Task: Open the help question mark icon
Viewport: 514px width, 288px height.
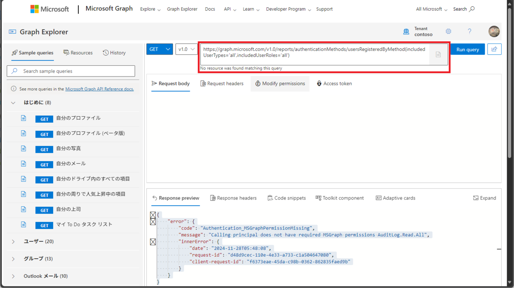Action: pos(469,31)
